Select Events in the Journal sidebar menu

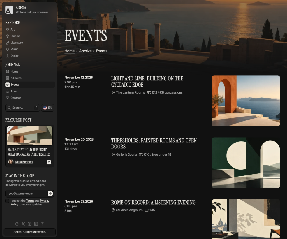pyautogui.click(x=30, y=85)
